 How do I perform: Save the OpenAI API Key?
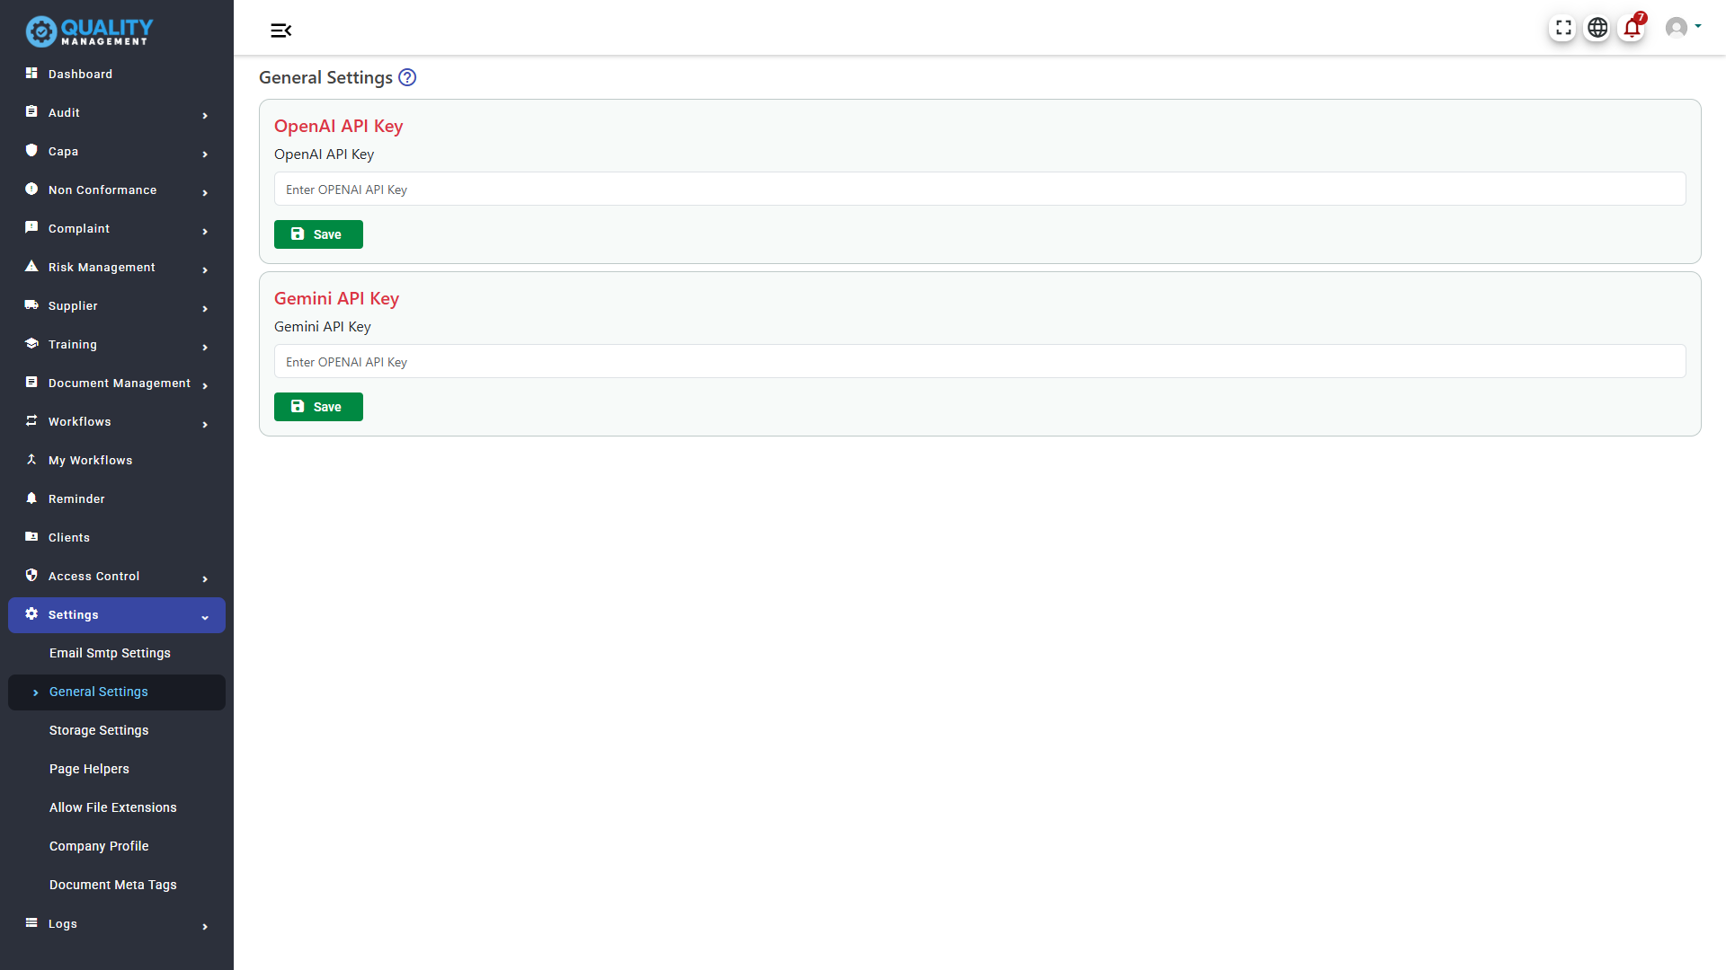click(318, 234)
